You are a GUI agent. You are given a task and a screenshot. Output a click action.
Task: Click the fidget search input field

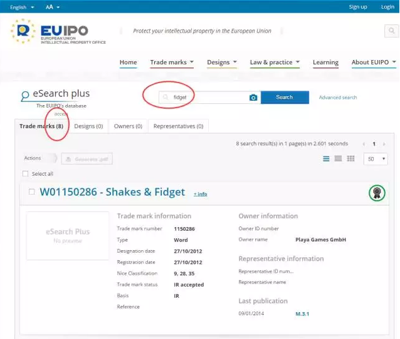pyautogui.click(x=209, y=97)
